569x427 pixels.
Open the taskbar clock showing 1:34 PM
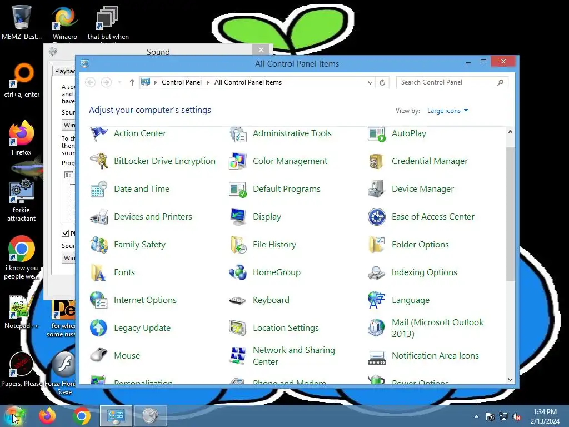(x=545, y=416)
